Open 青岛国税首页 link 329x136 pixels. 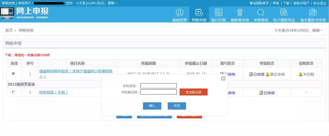click(259, 3)
